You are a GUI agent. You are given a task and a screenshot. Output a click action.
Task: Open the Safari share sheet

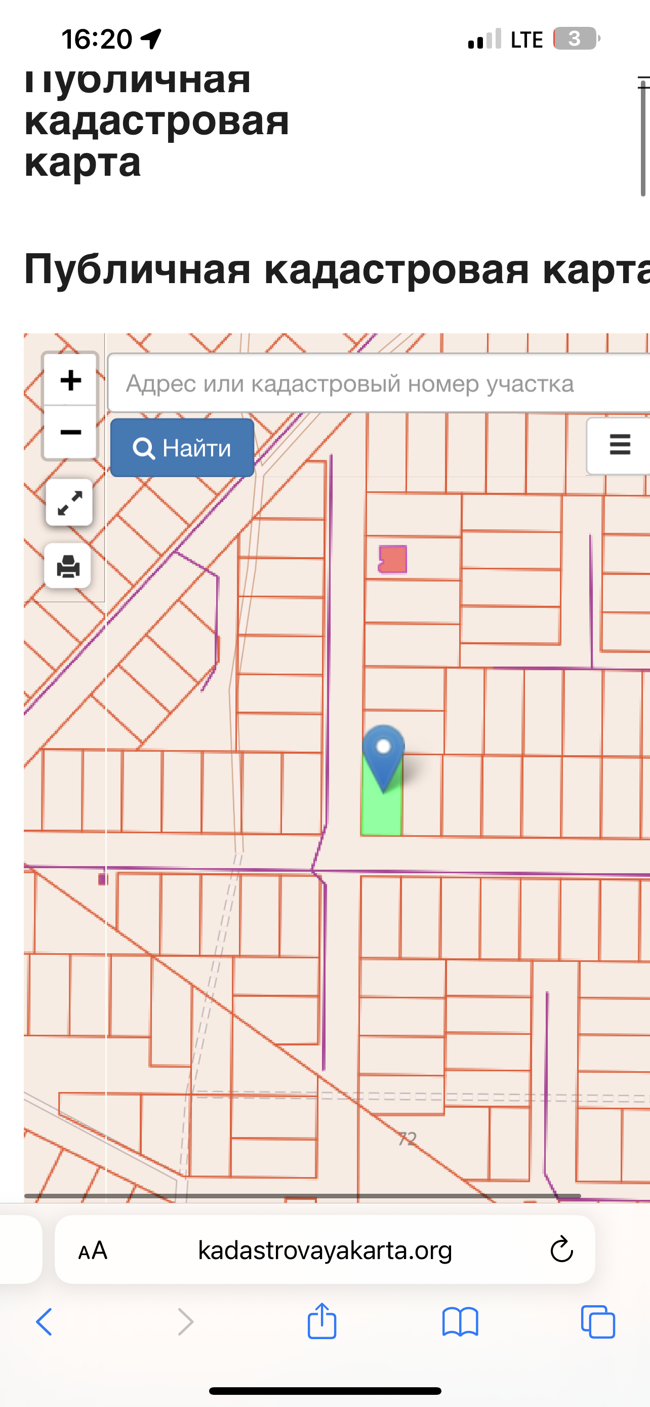(322, 1321)
